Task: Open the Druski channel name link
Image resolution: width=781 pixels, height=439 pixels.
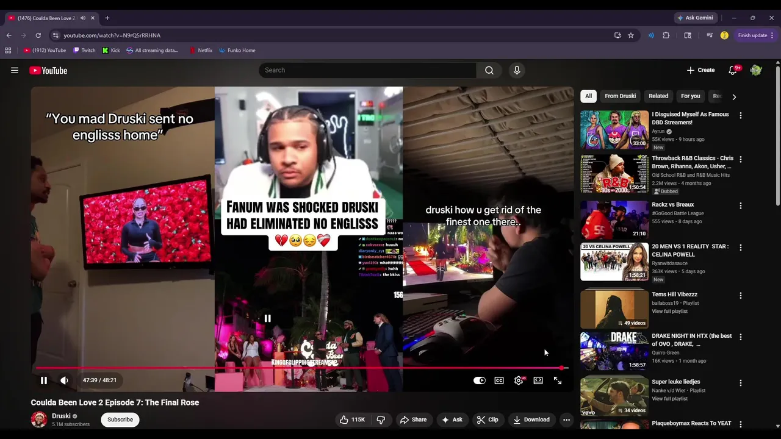Action: tap(61, 416)
